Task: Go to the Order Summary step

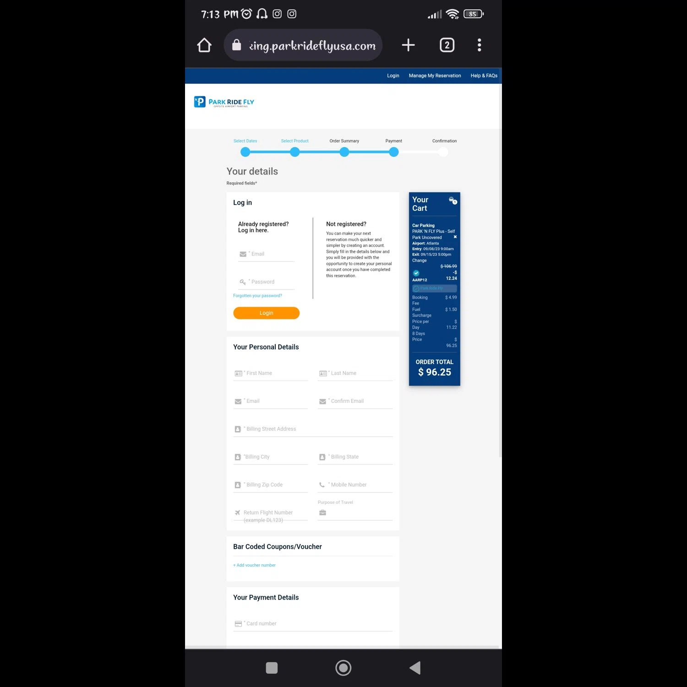Action: pyautogui.click(x=344, y=141)
